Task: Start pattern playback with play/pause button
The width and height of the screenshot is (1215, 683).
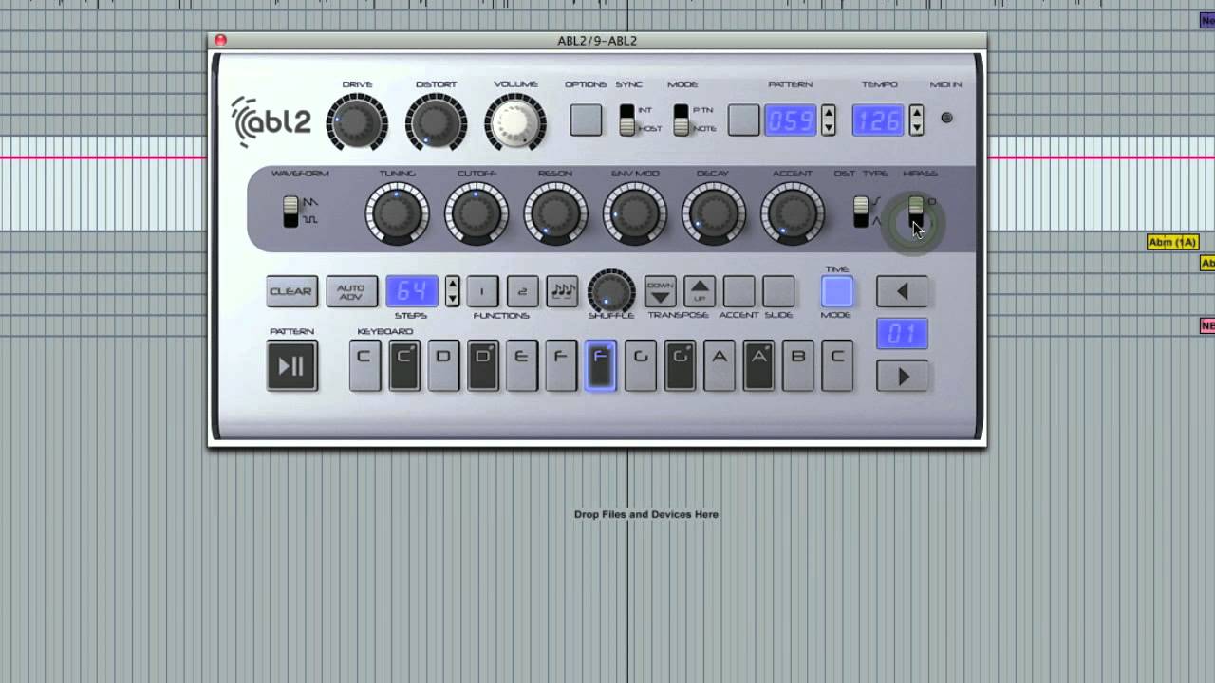Action: pos(292,366)
